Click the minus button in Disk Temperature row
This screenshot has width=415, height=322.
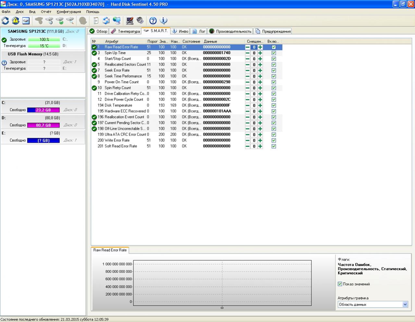click(x=248, y=105)
